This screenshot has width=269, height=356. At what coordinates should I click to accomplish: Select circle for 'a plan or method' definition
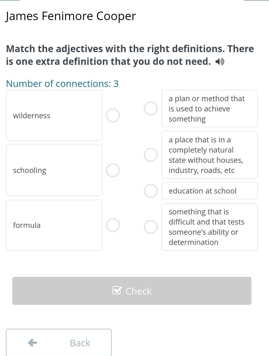tap(151, 109)
